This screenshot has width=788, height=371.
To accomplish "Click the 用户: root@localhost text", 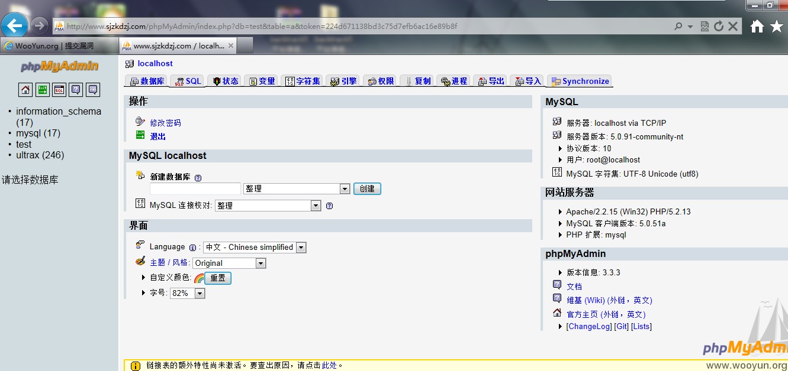I will click(x=603, y=160).
